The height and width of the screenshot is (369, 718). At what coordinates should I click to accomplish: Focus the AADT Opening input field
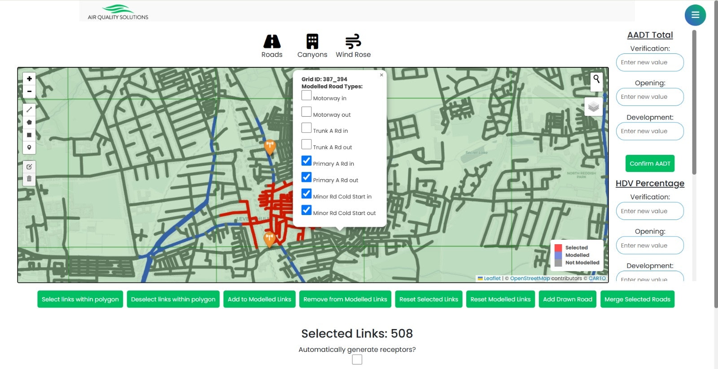(x=650, y=97)
